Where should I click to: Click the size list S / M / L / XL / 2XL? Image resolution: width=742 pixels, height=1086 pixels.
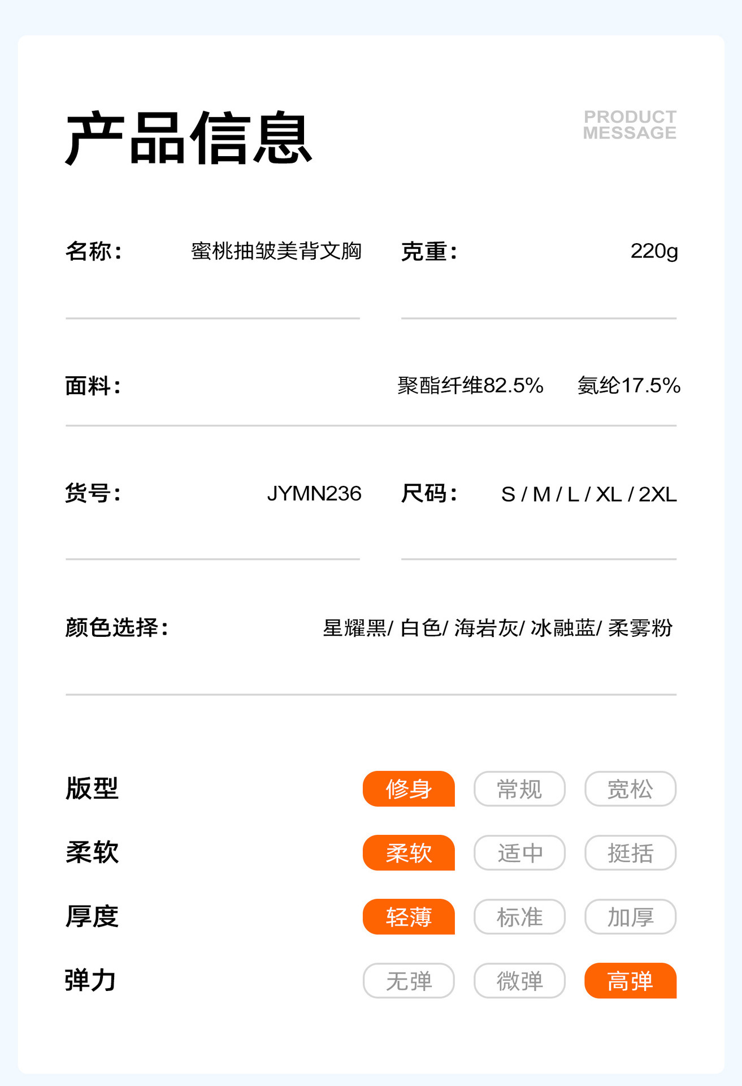click(x=588, y=494)
